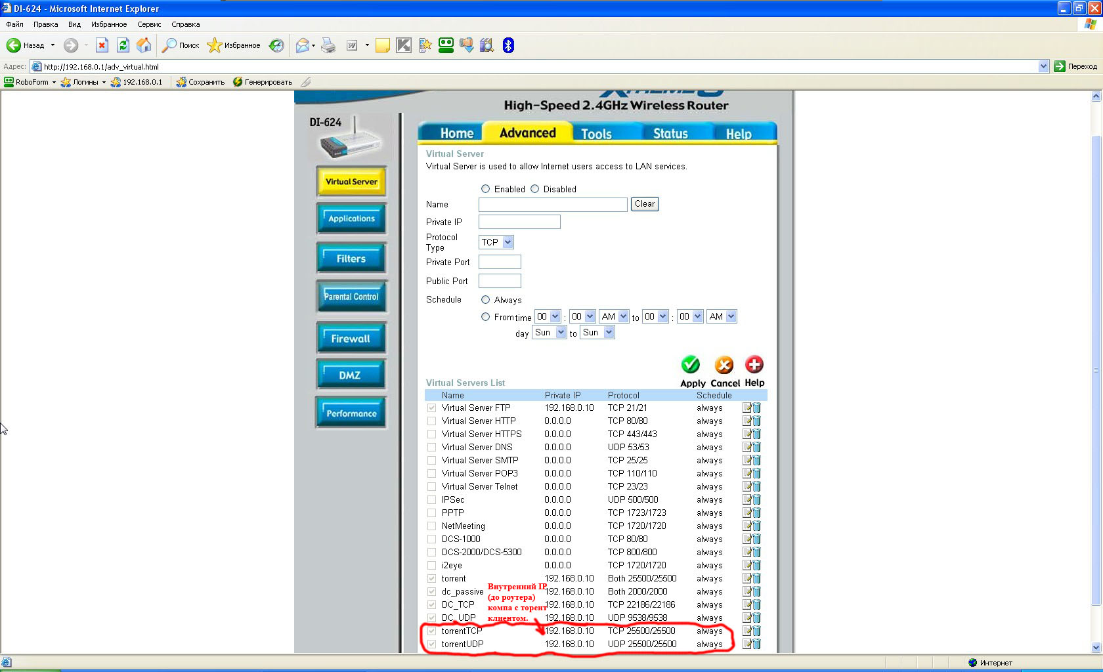Viewport: 1103px width, 672px height.
Task: Open the Protocol Type TCP dropdown
Action: click(496, 242)
